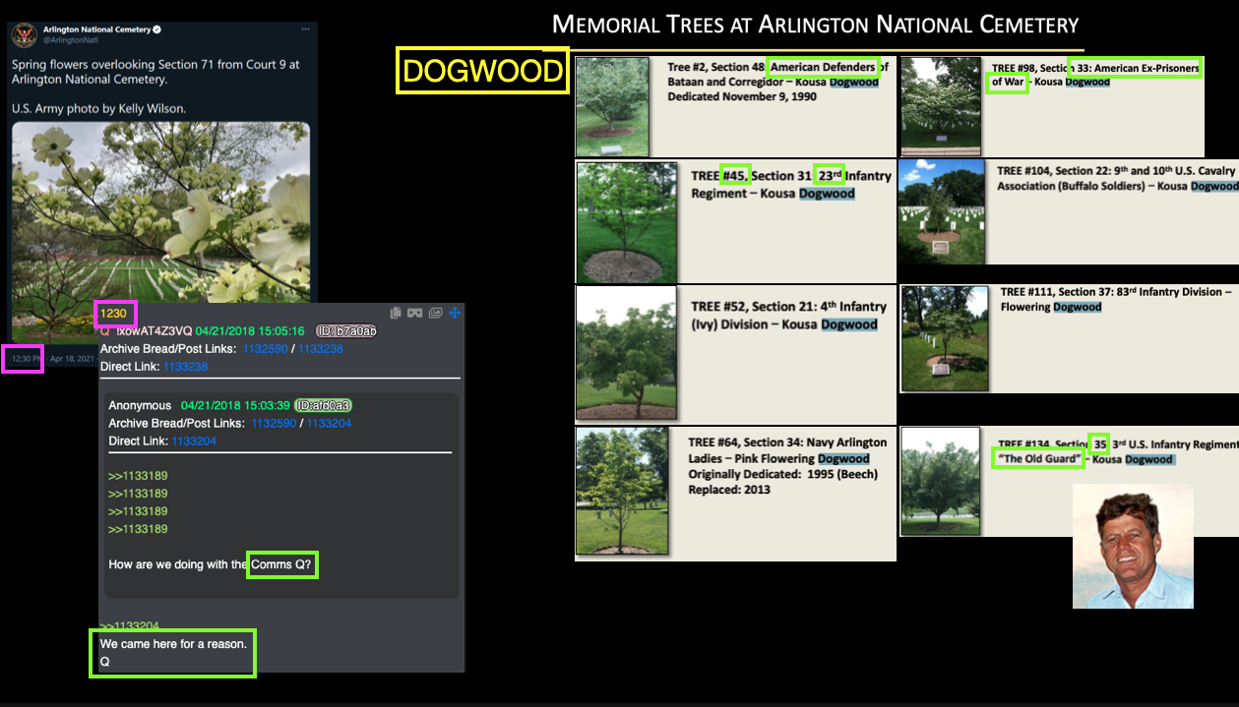Viewport: 1239px width, 707px height.
Task: Click archive post link 1133238 after the slash
Action: tap(321, 349)
